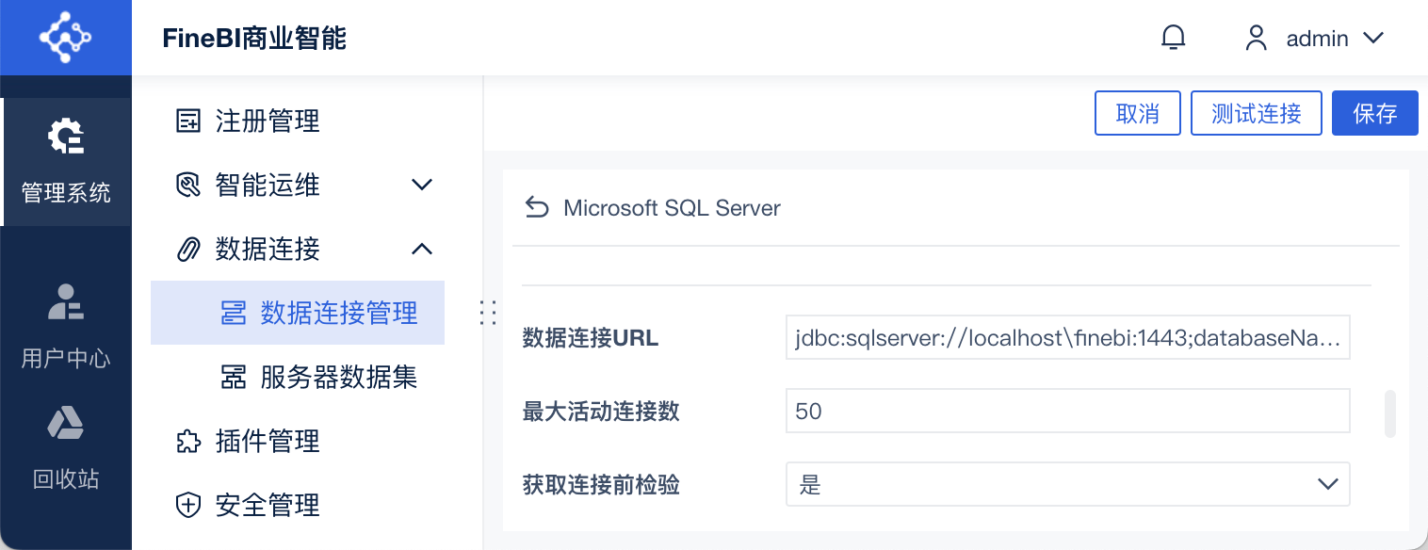Image resolution: width=1428 pixels, height=550 pixels.
Task: Click the 取消 button
Action: pos(1137,114)
